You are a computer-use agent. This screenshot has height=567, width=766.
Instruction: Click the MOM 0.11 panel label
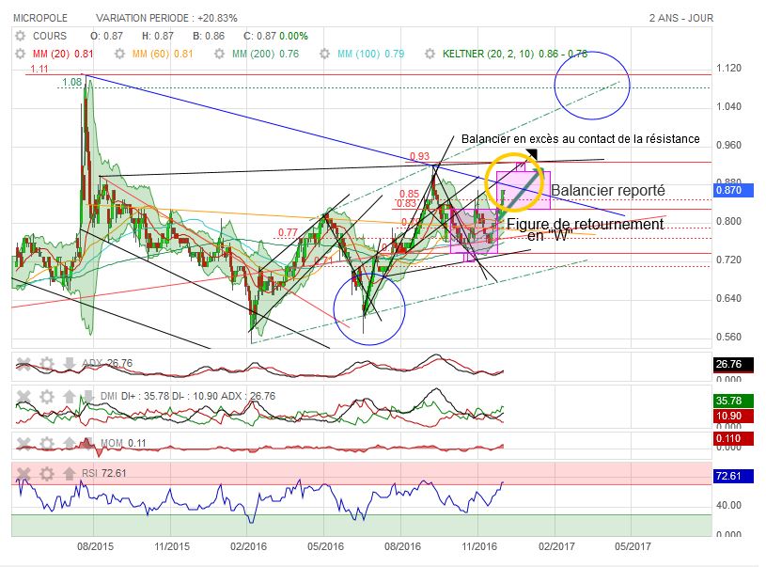123,443
